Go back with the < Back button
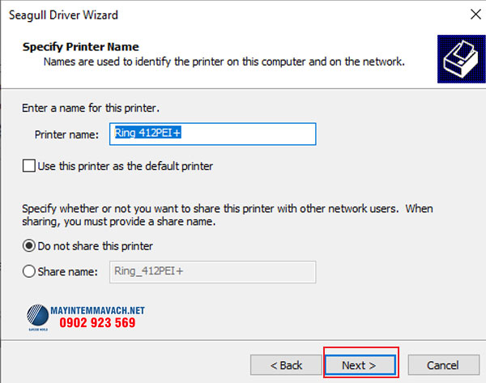This screenshot has height=383, width=486. (280, 365)
